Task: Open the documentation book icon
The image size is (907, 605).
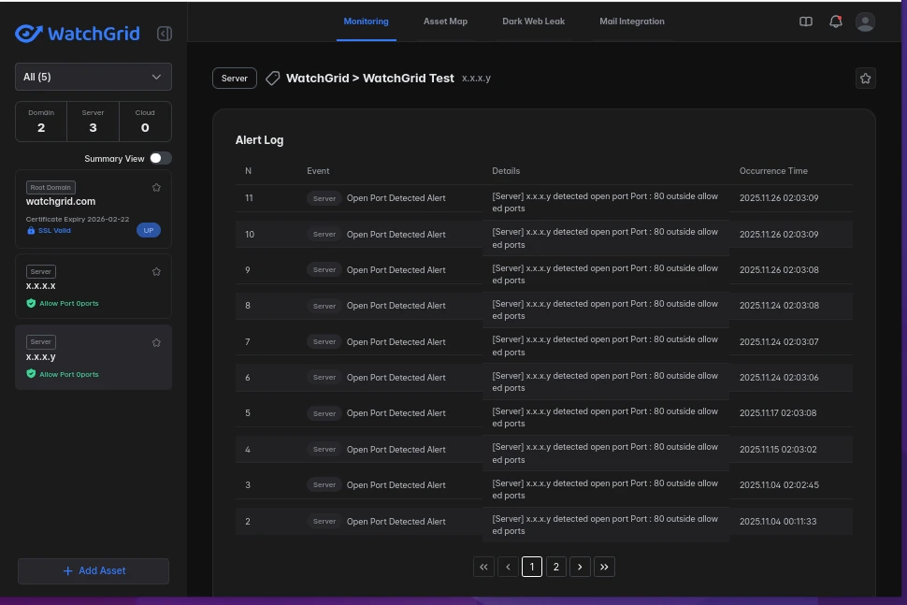Action: click(806, 22)
